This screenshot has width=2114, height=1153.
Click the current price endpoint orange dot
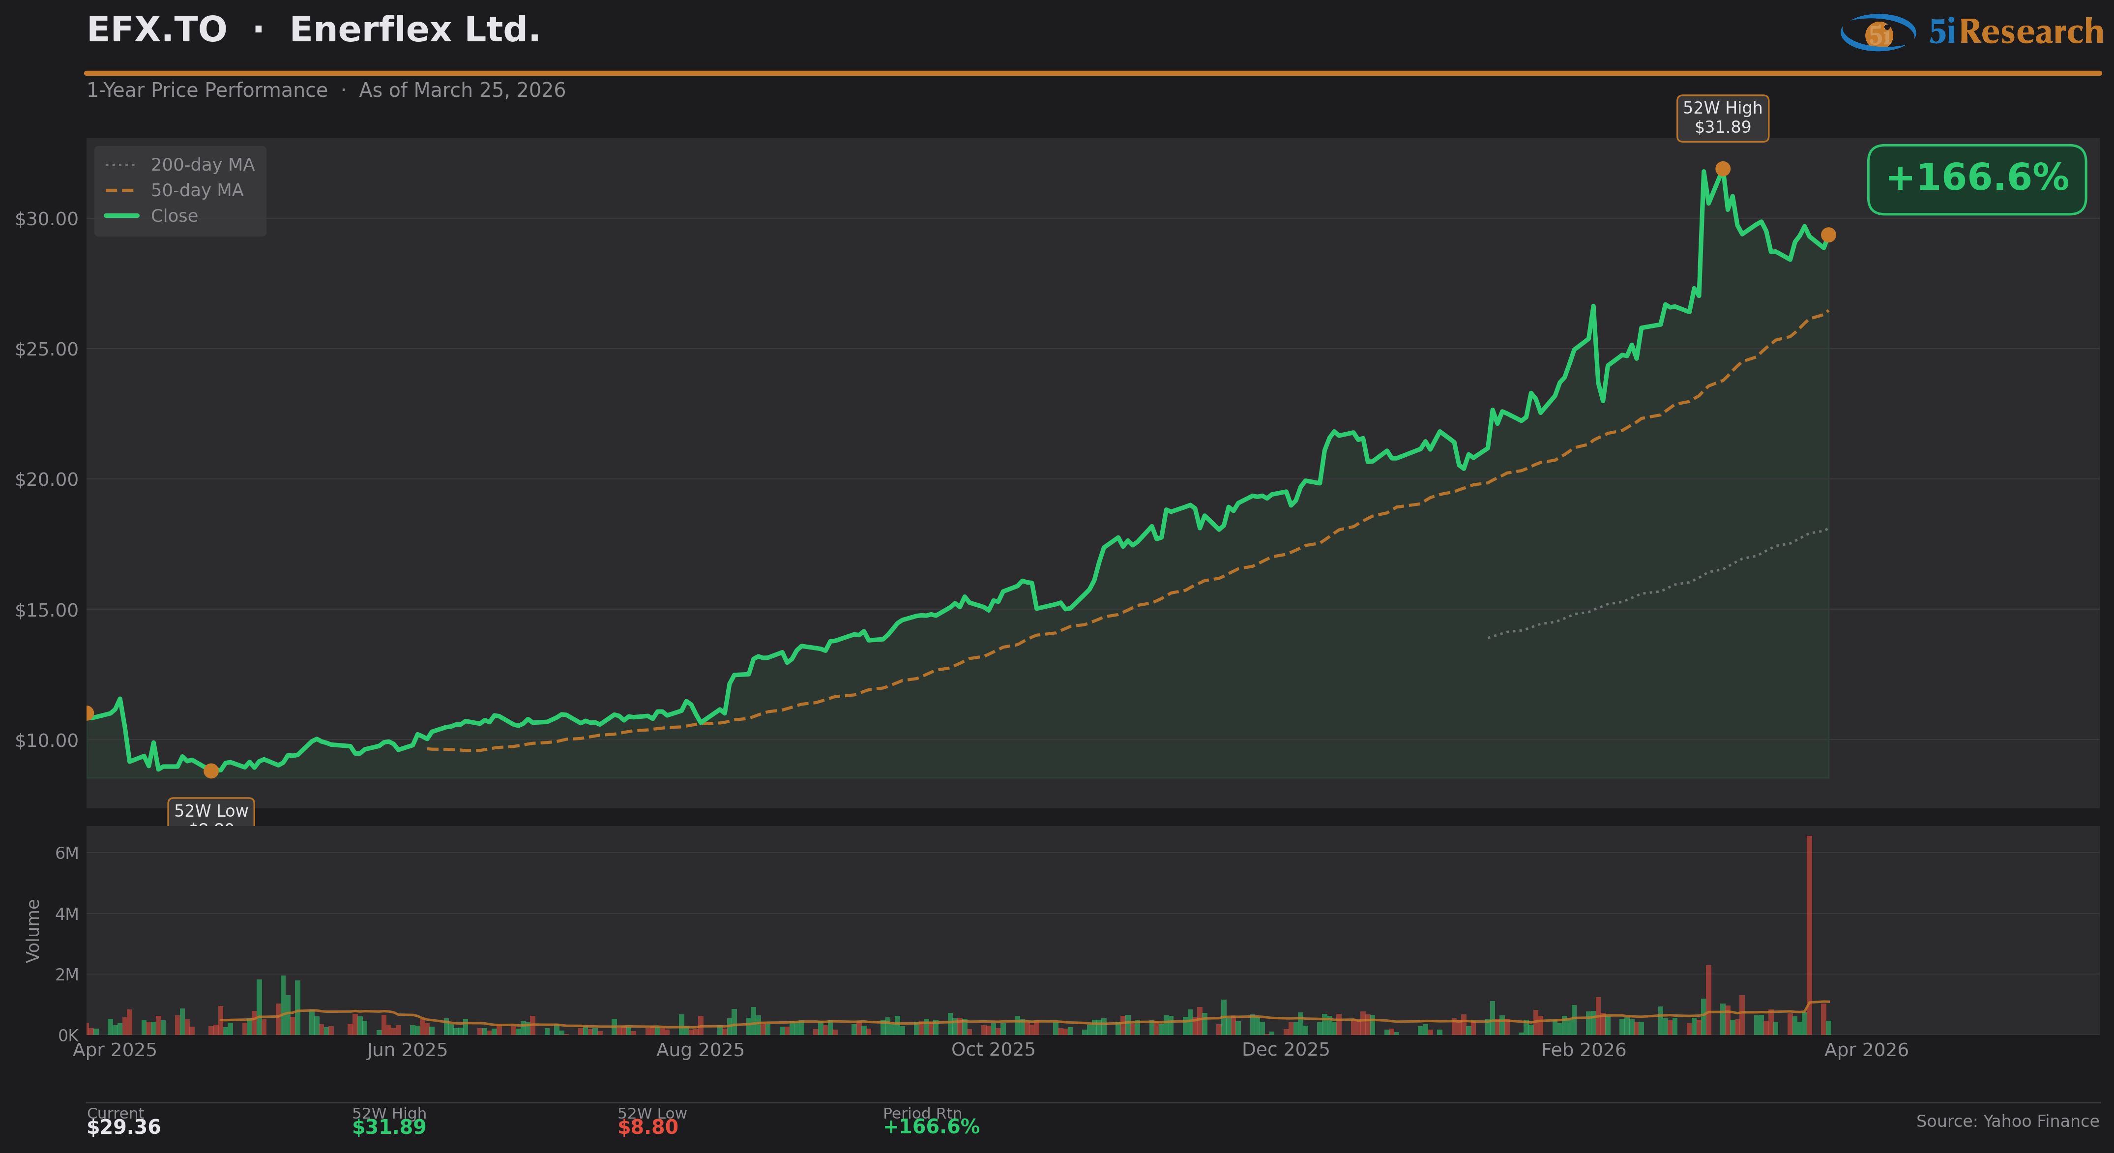click(x=1828, y=236)
